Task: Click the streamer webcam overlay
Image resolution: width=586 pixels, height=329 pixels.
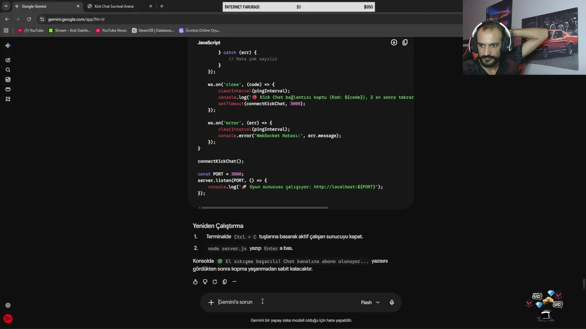Action: point(524,37)
